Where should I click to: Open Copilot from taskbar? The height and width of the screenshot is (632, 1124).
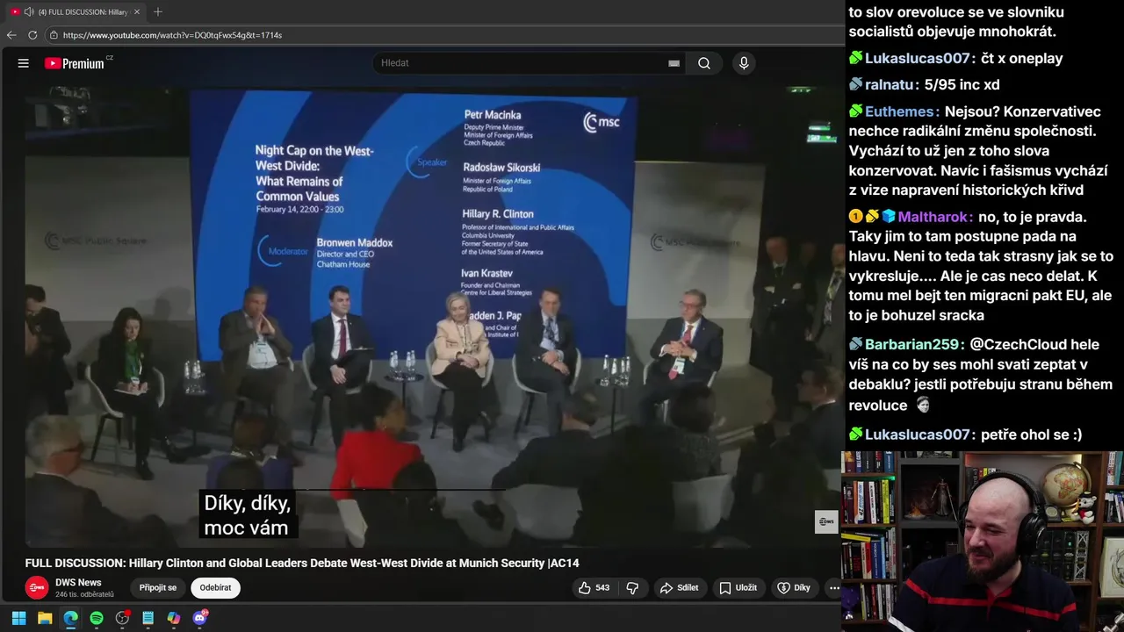[x=174, y=618]
